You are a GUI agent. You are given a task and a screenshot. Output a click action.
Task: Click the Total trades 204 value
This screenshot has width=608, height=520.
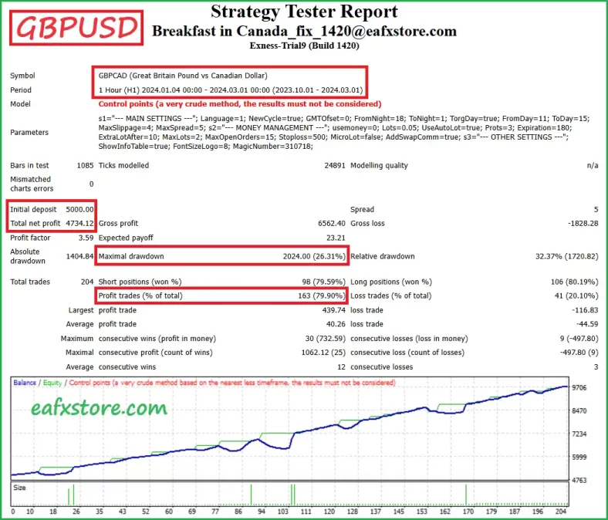[86, 282]
